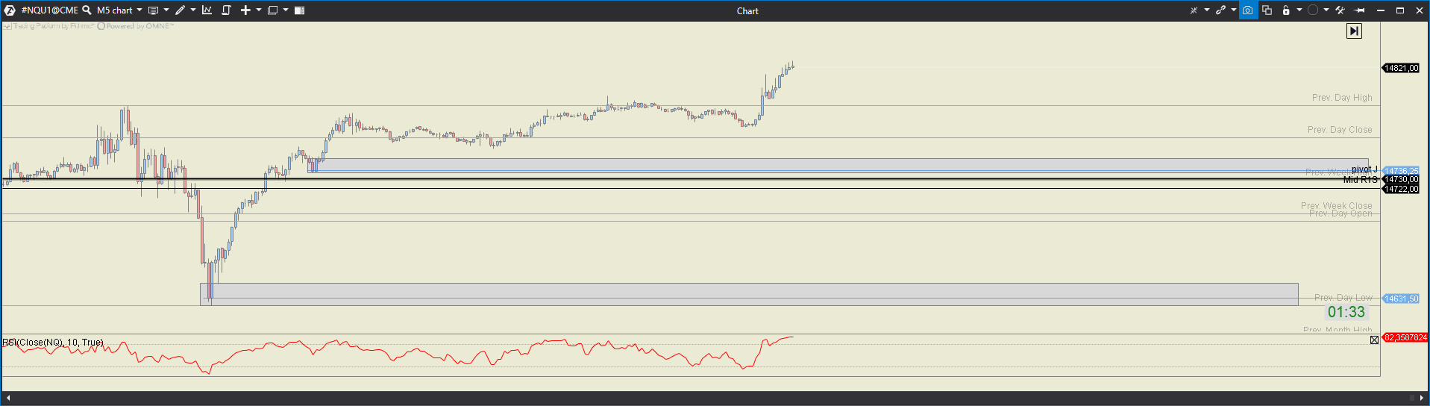The height and width of the screenshot is (406, 1430).
Task: Click the #NQU1@CME symbol label
Action: (x=49, y=10)
